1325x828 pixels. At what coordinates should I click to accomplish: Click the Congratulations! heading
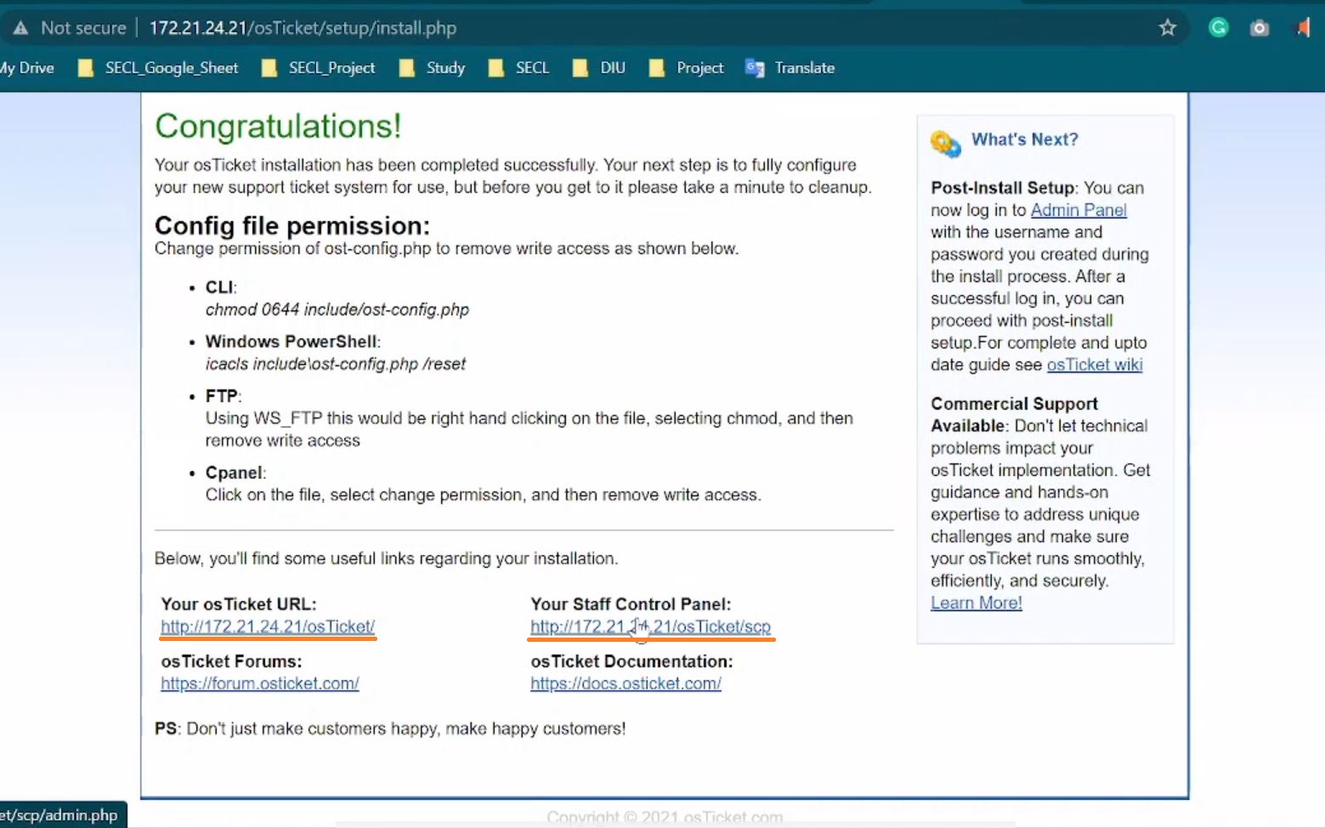pyautogui.click(x=278, y=126)
